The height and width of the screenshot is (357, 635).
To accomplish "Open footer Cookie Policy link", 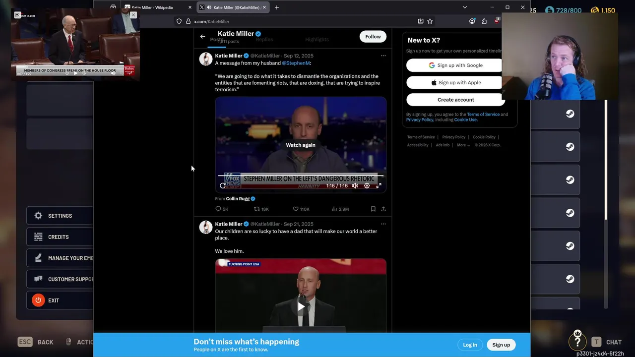I will (x=484, y=137).
